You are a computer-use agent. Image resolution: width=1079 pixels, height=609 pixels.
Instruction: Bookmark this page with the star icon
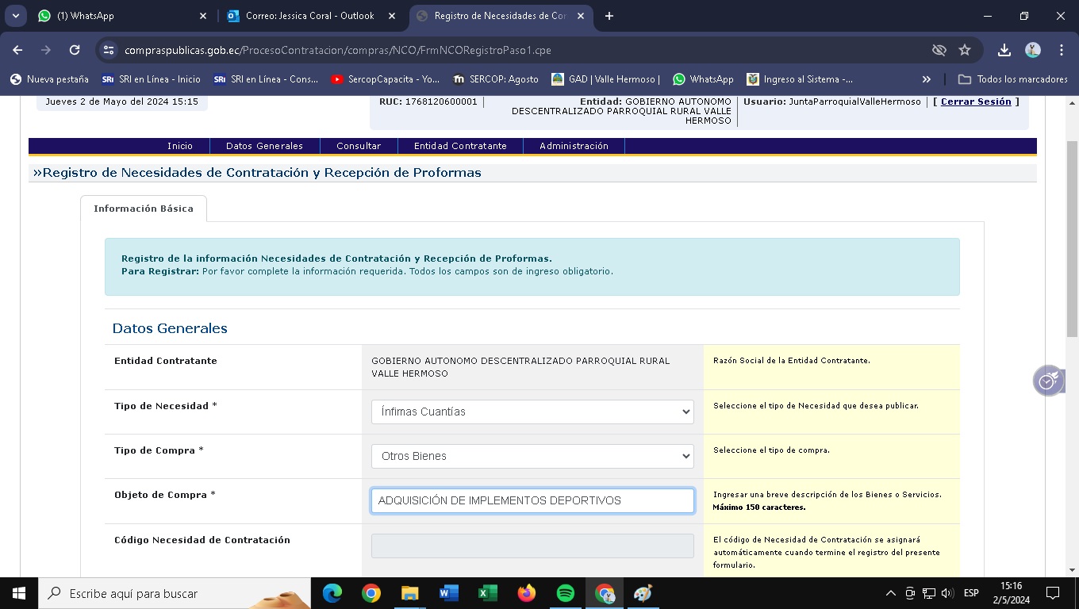pyautogui.click(x=965, y=50)
